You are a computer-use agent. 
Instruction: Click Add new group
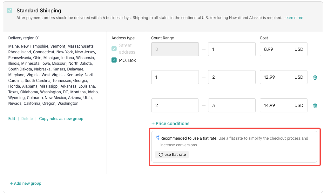(25, 183)
